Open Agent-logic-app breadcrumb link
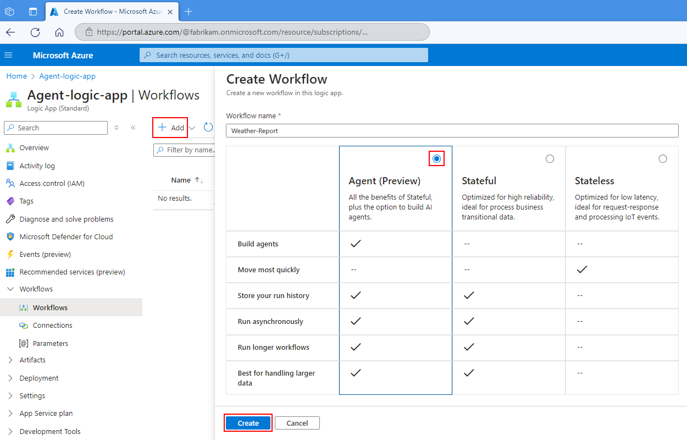 (67, 76)
